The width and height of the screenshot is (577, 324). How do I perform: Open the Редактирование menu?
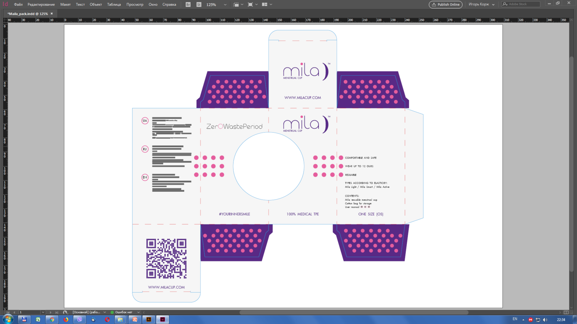click(41, 5)
